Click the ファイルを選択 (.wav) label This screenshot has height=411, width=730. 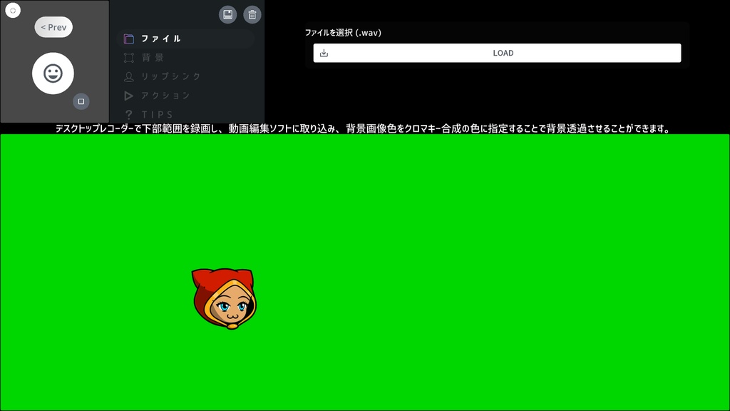tap(344, 32)
